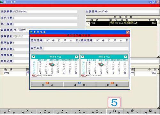Jump to last record with 最後筆

tap(97, 111)
